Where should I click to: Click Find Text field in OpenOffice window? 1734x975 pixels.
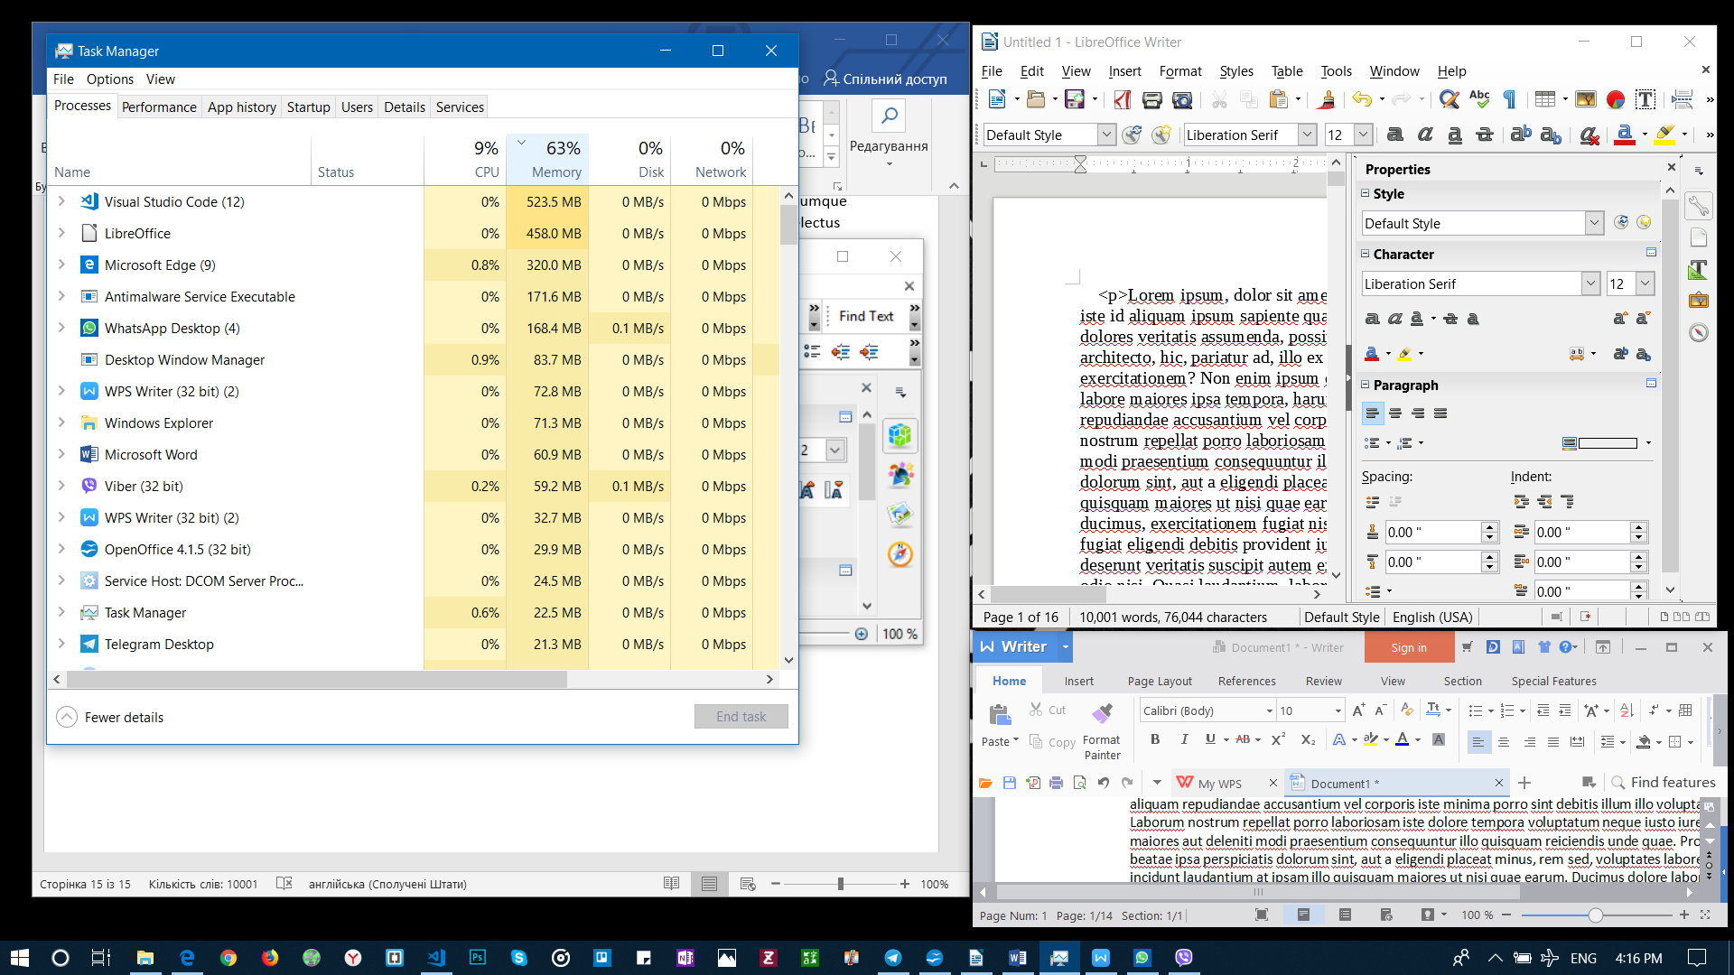pyautogui.click(x=867, y=316)
